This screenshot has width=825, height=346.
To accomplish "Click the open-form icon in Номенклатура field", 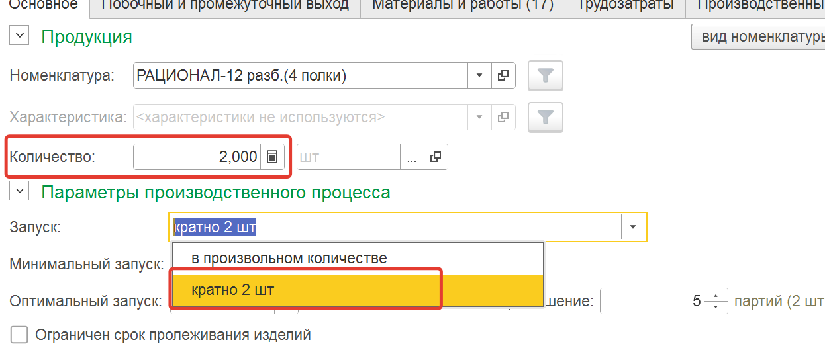I will point(503,76).
